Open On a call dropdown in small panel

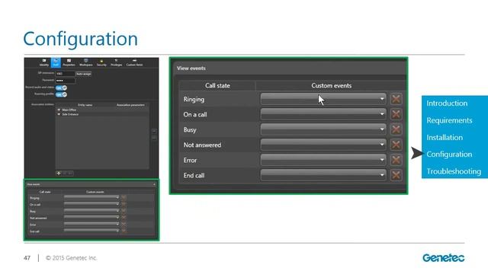click(x=91, y=205)
